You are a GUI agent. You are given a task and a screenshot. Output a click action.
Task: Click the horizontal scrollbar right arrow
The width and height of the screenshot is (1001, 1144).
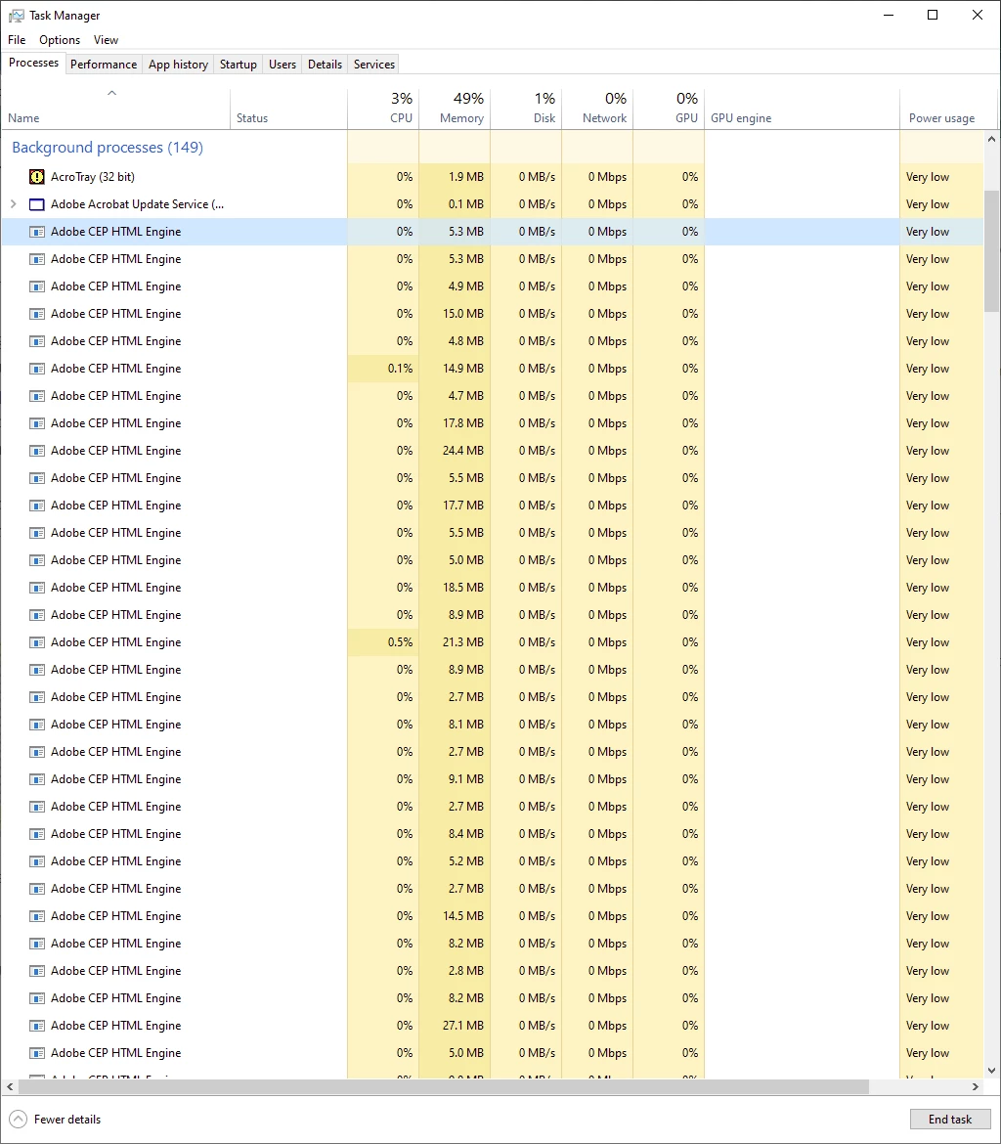[x=976, y=1086]
